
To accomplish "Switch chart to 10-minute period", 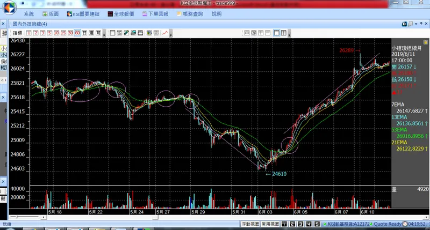I will pos(56,33).
